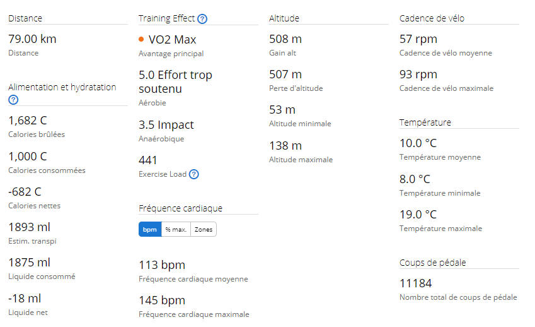Image resolution: width=535 pixels, height=327 pixels.
Task: Switch heart rate display to % max.
Action: 176,229
